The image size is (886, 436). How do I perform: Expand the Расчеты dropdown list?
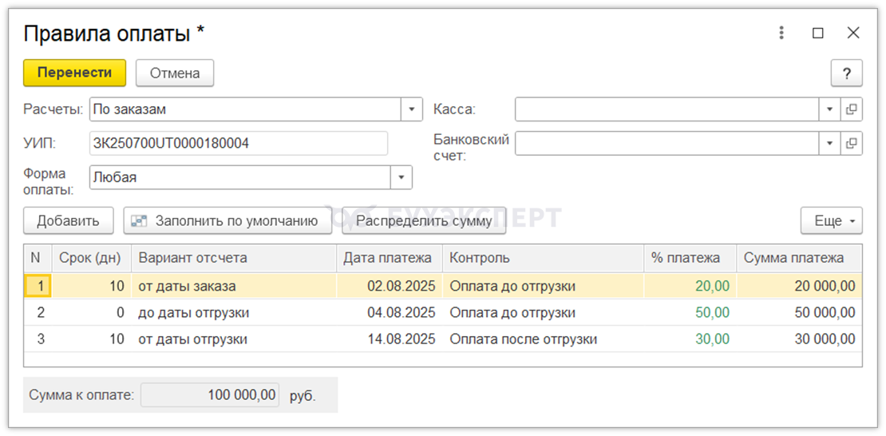[x=412, y=109]
